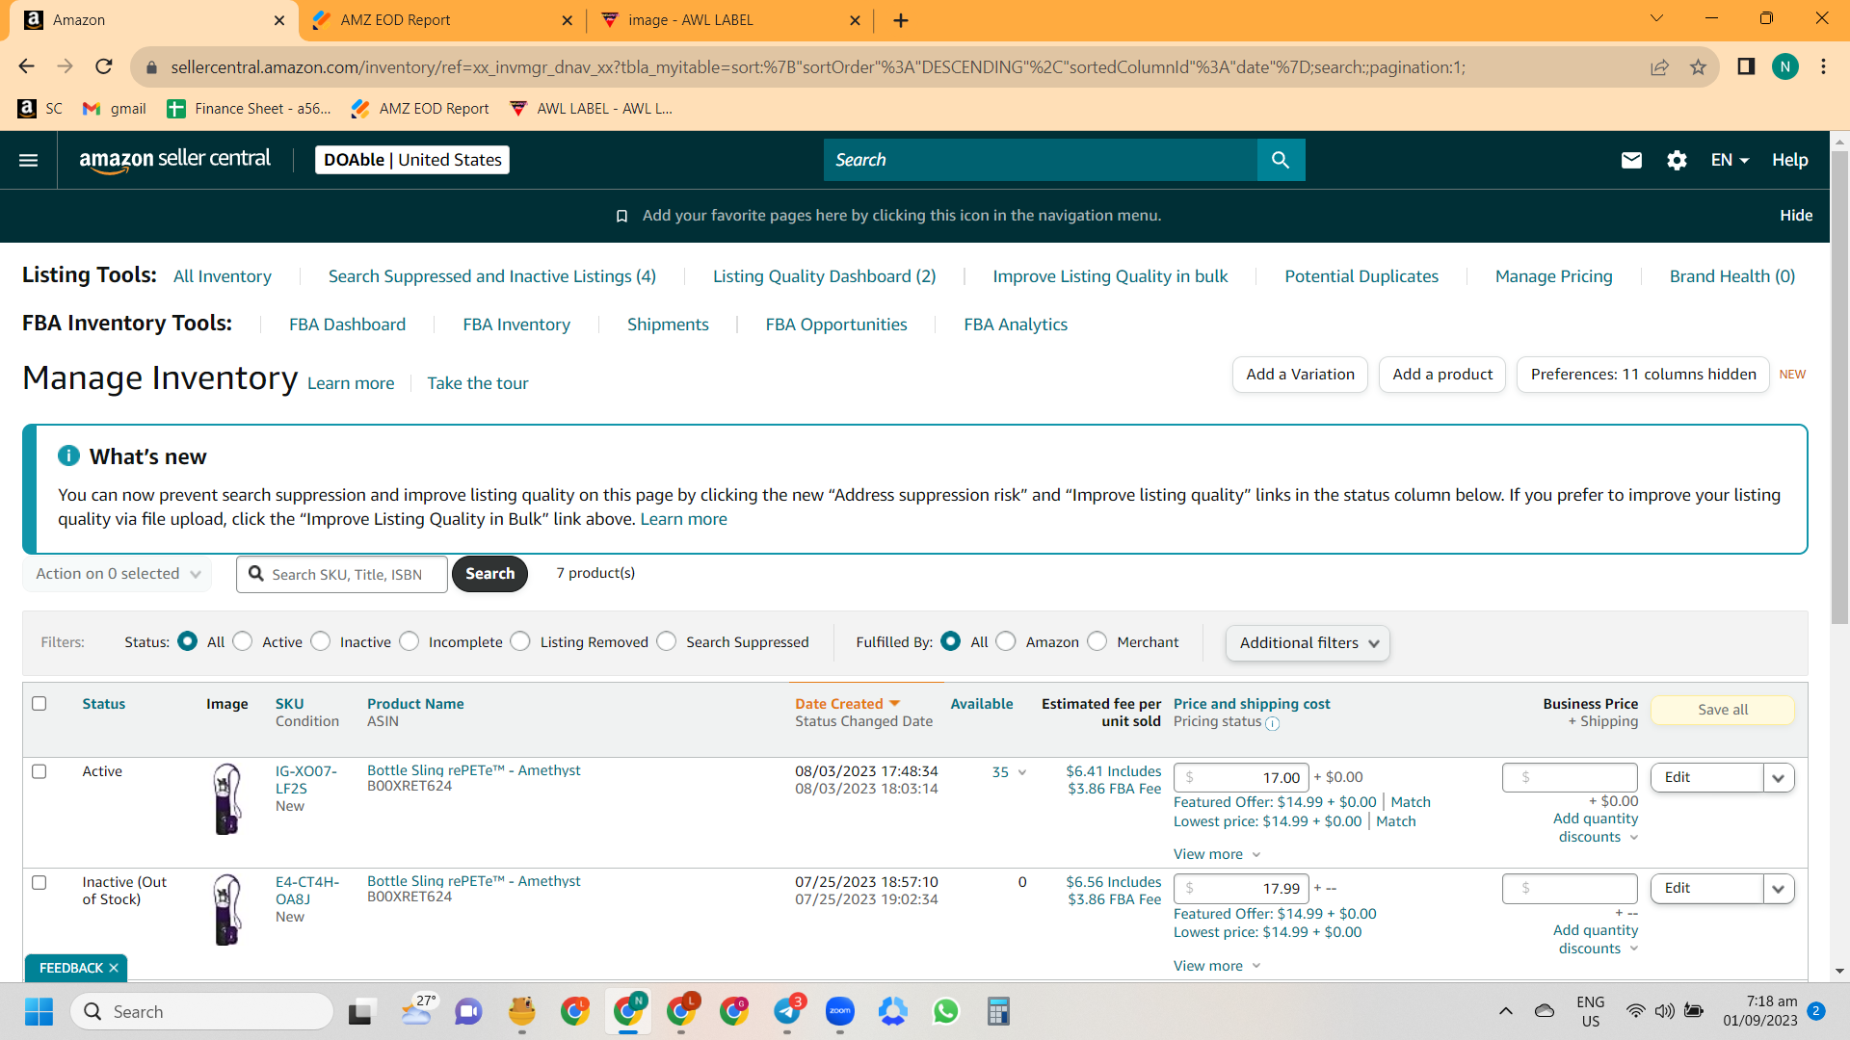
Task: Select the Incomplete status filter radio
Action: [x=410, y=641]
